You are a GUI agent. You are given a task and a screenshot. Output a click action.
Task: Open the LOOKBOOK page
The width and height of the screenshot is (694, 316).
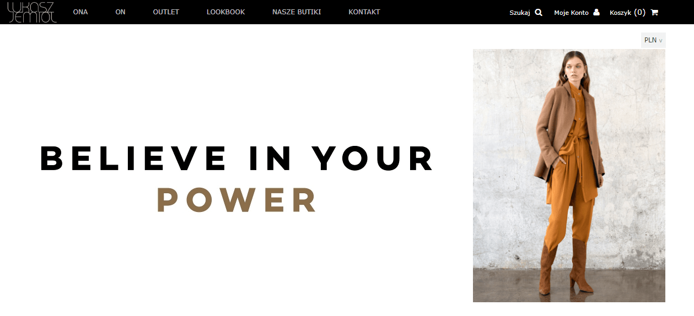pyautogui.click(x=226, y=12)
